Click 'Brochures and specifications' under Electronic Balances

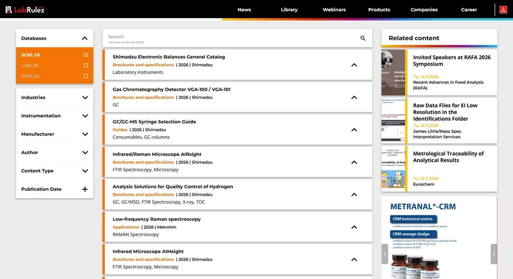pos(143,65)
